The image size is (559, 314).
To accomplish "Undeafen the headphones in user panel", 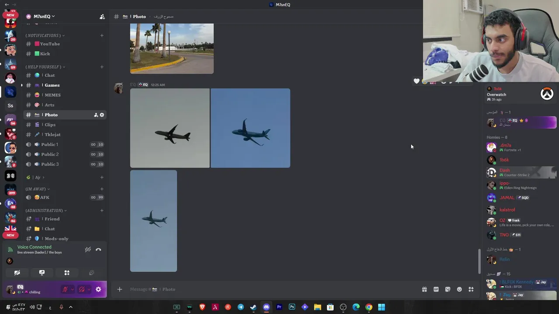I will [x=82, y=289].
